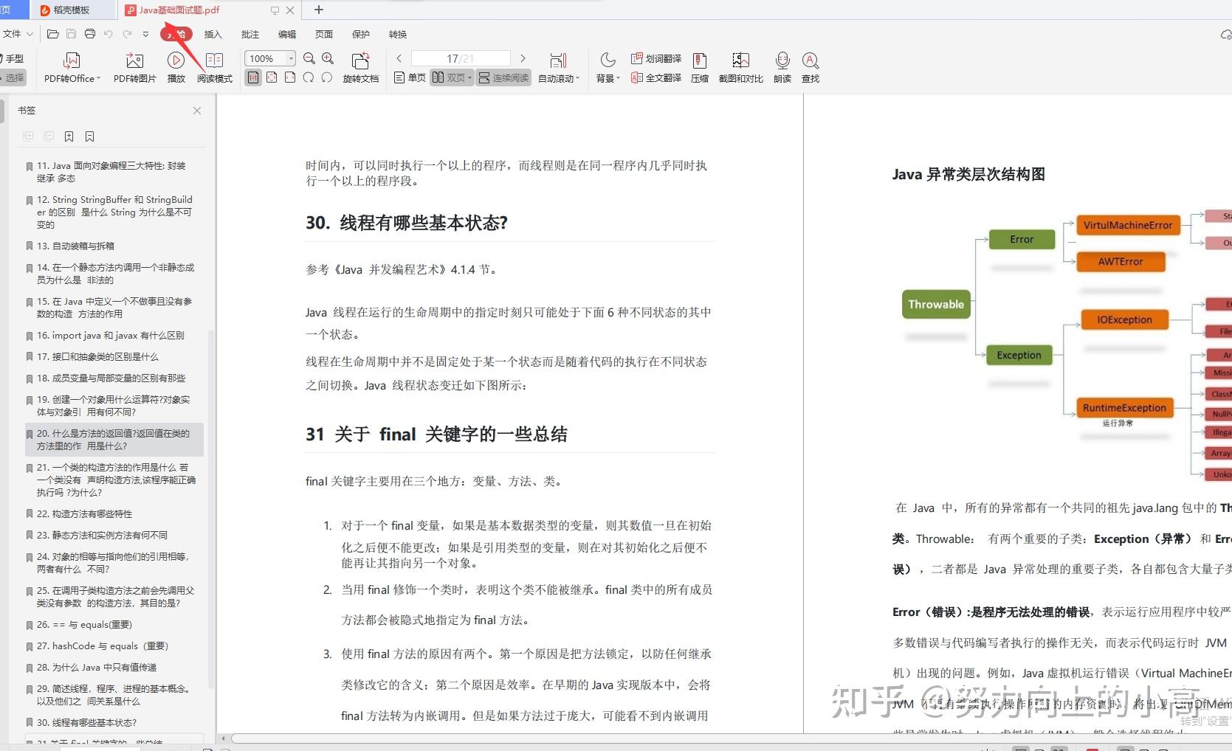Click the open file folder icon
The height and width of the screenshot is (751, 1232).
[52, 34]
